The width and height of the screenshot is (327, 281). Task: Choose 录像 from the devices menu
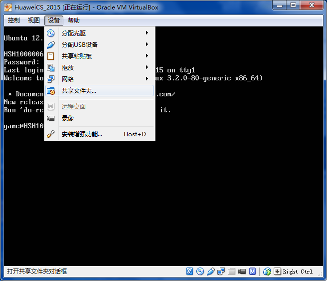(x=100, y=118)
